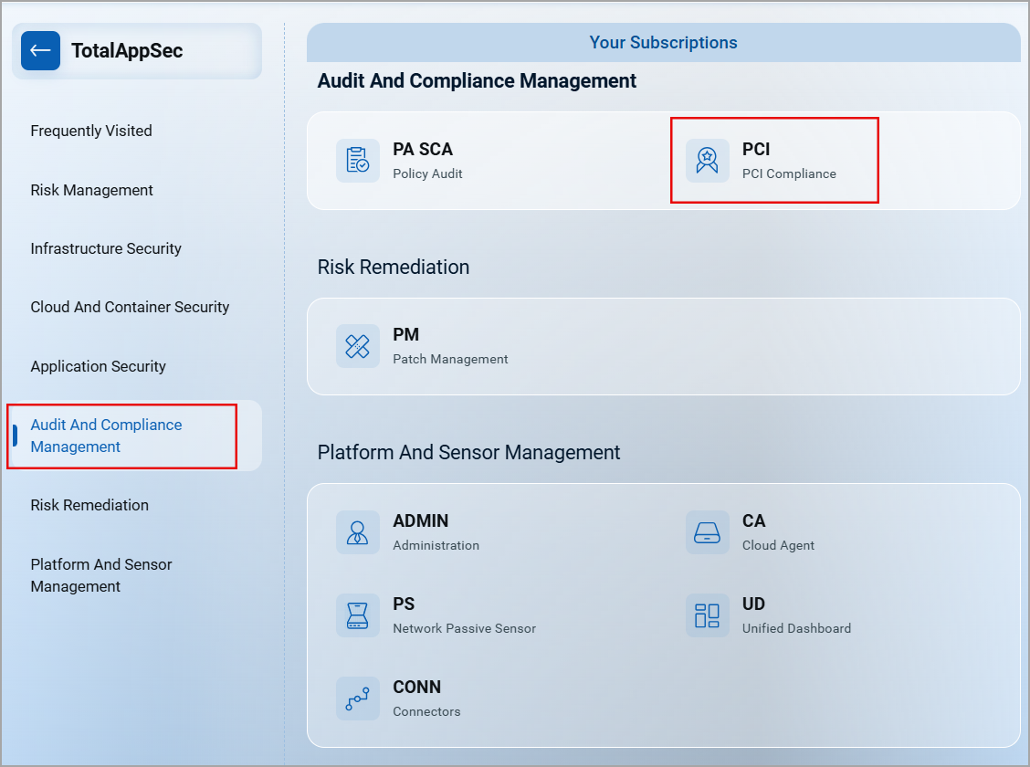
Task: Select Application Security in the left panel
Action: [x=98, y=366]
